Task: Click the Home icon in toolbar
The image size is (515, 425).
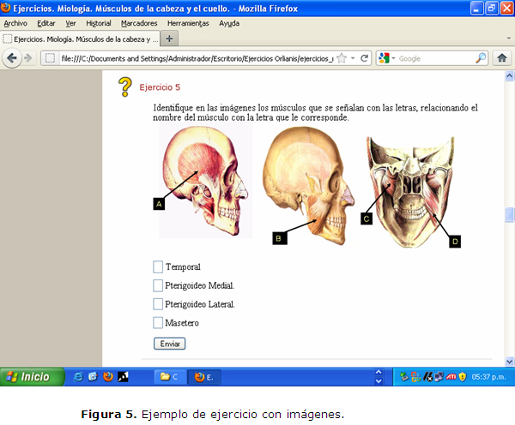Action: pyautogui.click(x=503, y=58)
